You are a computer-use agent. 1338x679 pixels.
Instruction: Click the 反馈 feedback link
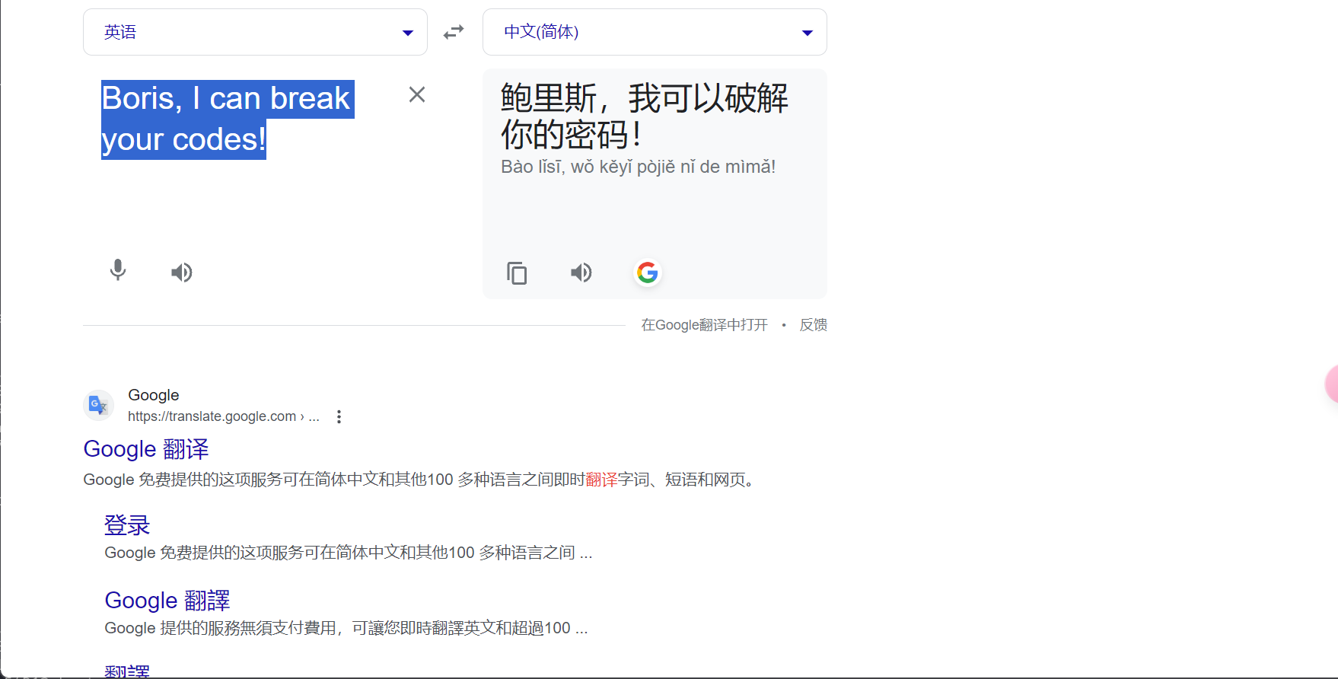click(814, 325)
